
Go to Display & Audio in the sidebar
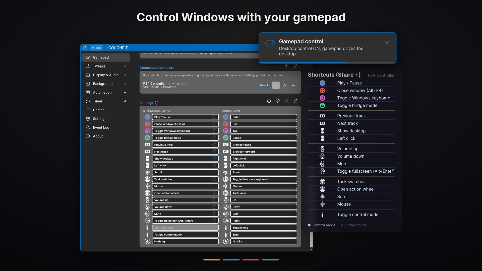pyautogui.click(x=106, y=75)
